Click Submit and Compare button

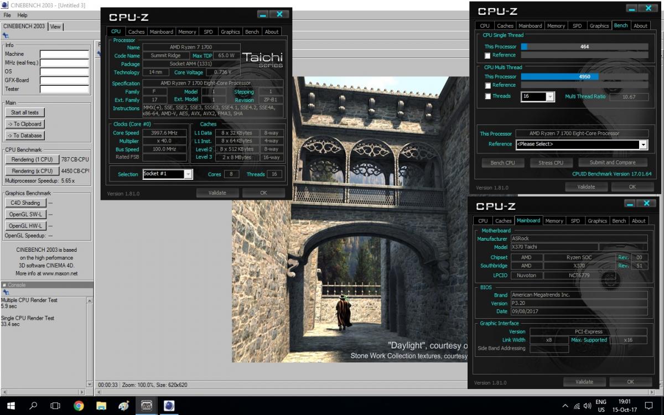[612, 163]
